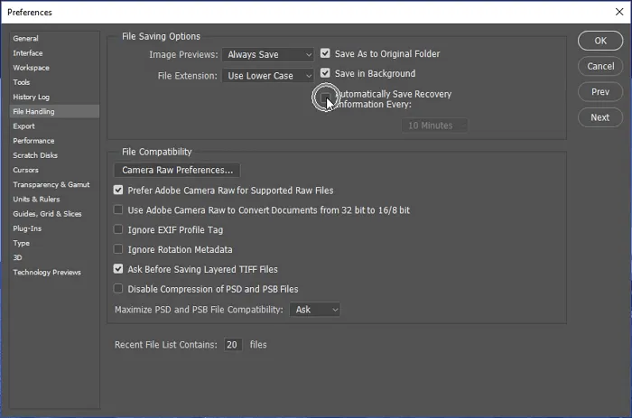This screenshot has width=632, height=418.
Task: Click the Recent File List count field
Action: pyautogui.click(x=233, y=345)
